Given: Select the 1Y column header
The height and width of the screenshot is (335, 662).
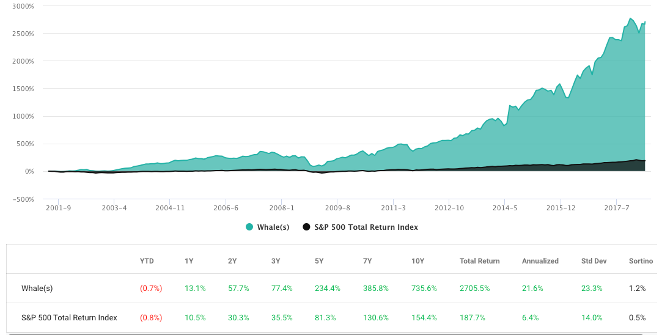Looking at the screenshot, I should [189, 261].
